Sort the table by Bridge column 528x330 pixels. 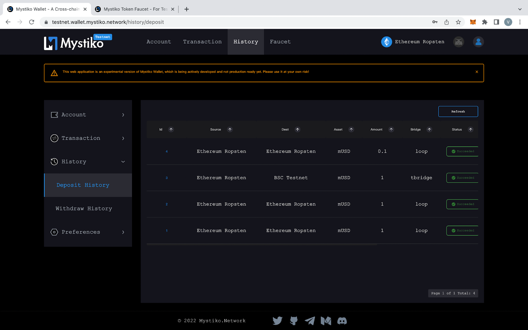[429, 129]
